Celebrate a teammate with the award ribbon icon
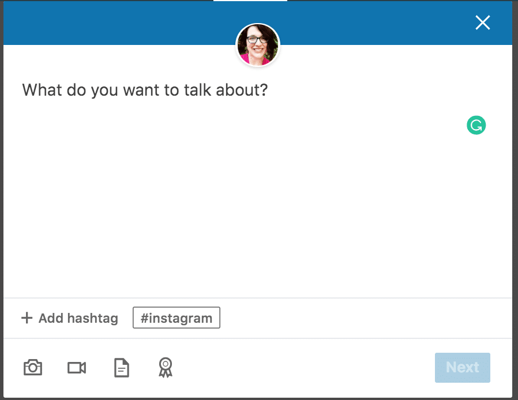Viewport: 518px width, 400px height. pyautogui.click(x=166, y=367)
